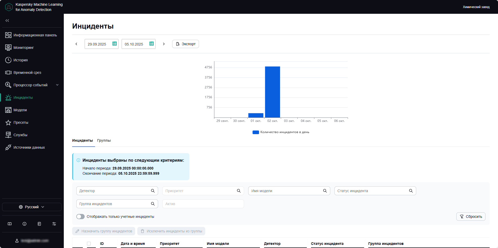Open the Статус инцидента filter dropdown

point(375,191)
